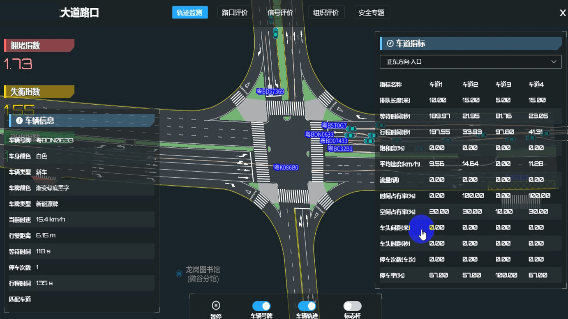Click the 车头间距(米) row label
568x319 pixels.
395,228
